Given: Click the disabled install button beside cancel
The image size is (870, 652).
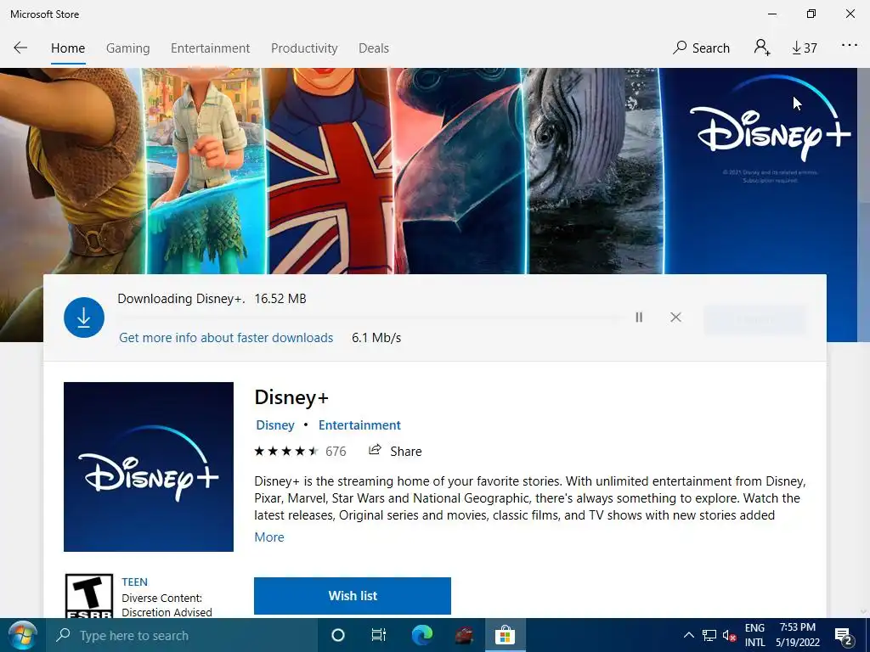Looking at the screenshot, I should pyautogui.click(x=754, y=319).
